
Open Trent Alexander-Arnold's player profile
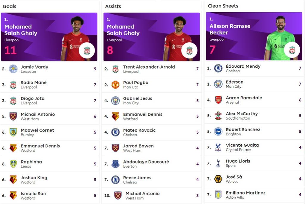click(149, 67)
